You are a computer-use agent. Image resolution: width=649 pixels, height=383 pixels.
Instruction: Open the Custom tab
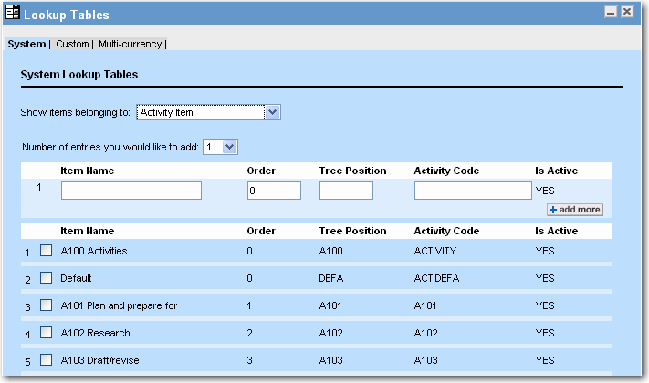[x=72, y=44]
